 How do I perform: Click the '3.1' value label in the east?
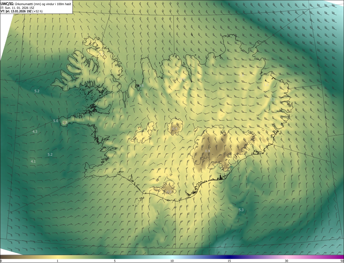272,99
